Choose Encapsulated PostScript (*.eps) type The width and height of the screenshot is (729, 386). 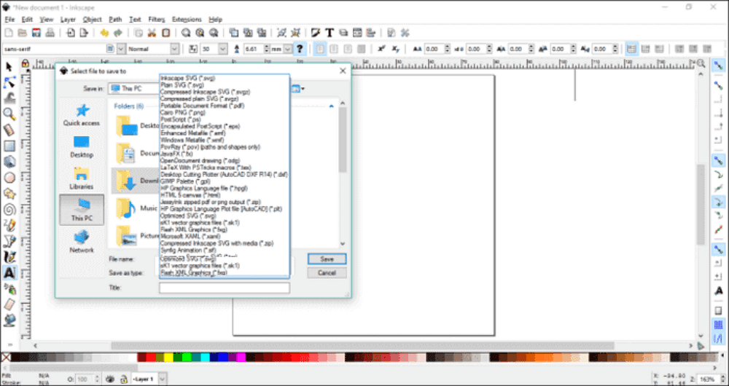[200, 126]
